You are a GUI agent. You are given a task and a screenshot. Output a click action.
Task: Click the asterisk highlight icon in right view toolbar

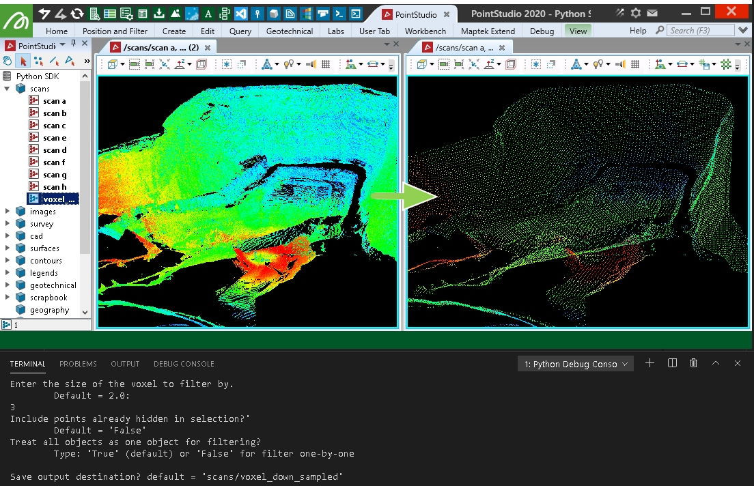[x=536, y=64]
